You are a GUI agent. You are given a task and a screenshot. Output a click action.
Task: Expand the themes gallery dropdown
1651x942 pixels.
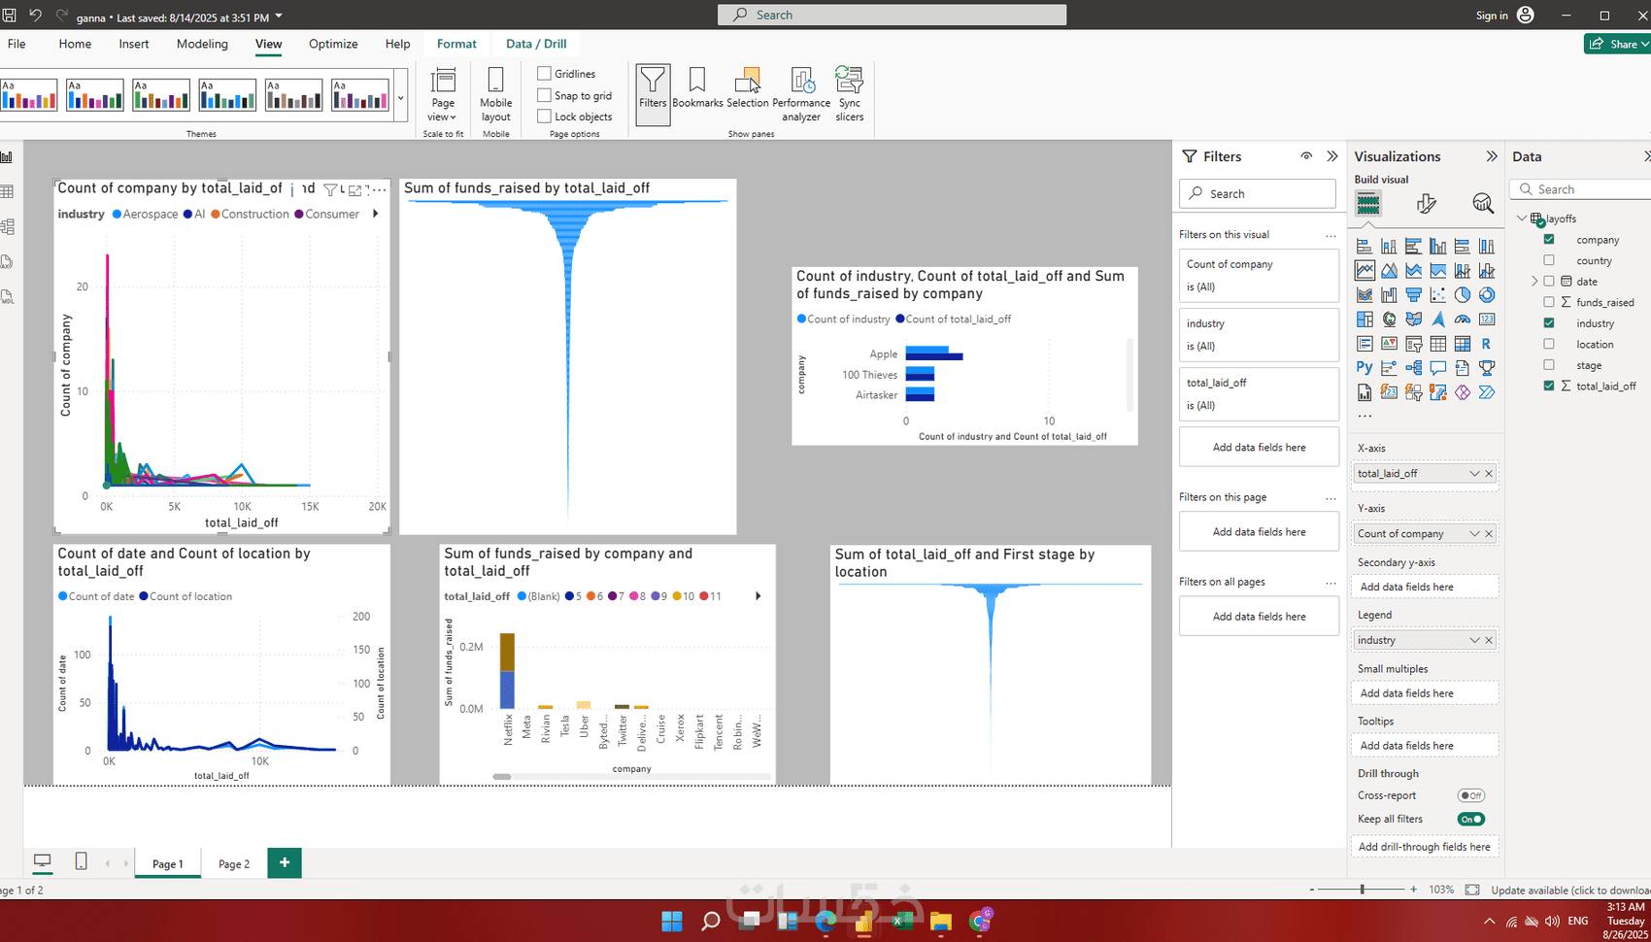pyautogui.click(x=401, y=98)
